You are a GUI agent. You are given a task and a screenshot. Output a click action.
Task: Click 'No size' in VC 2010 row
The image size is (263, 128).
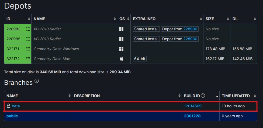(212, 29)
